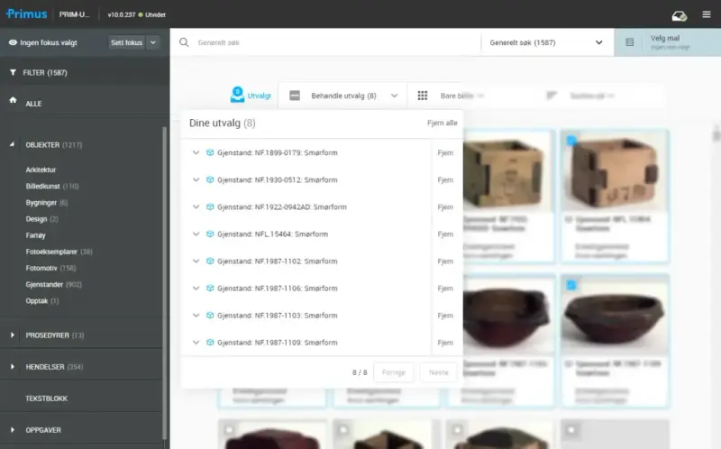Switch to grid view icon
Screen dimensions: 721x449
(422, 95)
